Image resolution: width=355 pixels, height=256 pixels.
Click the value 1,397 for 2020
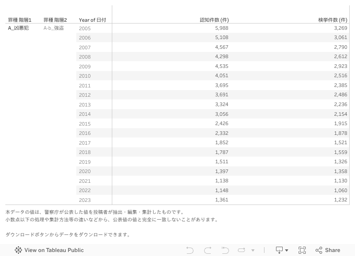coord(221,171)
